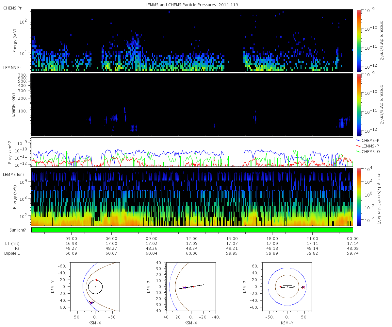Click the LEMMS pressure color scale bar
The height and width of the screenshot is (327, 392).
click(358, 105)
